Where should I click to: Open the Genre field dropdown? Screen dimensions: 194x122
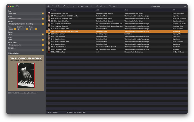(x=43, y=35)
